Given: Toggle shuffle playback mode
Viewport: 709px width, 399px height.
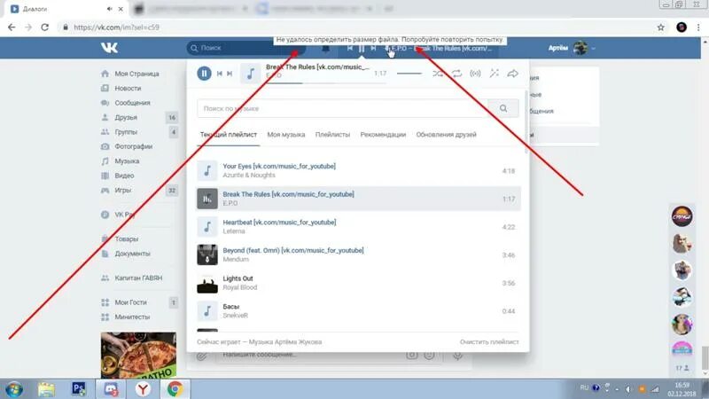Looking at the screenshot, I should [x=438, y=74].
